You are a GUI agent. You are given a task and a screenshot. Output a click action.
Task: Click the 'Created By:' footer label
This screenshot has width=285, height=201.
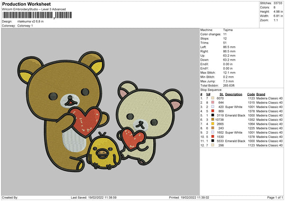tap(10, 197)
